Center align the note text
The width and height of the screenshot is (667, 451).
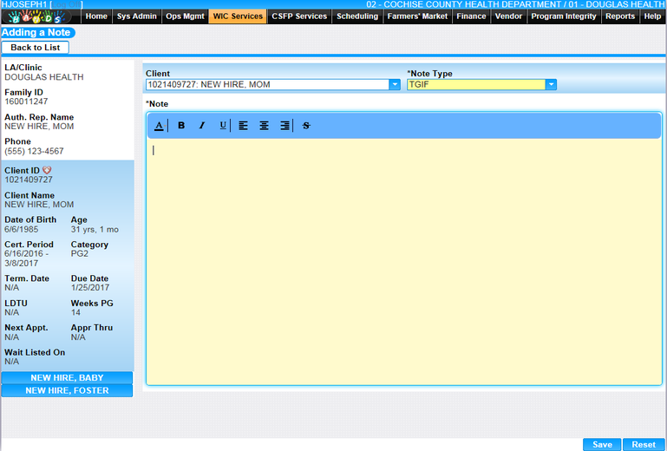coord(265,126)
